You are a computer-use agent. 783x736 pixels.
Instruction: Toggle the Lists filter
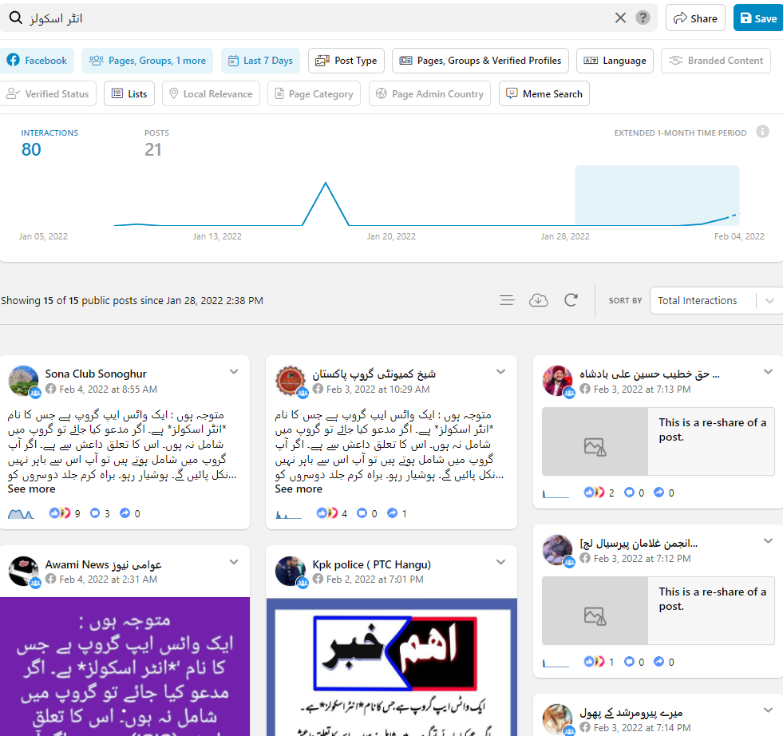(x=129, y=94)
